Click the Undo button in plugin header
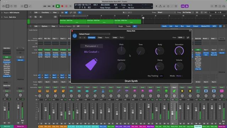Screen dimensions: 227x128 pyautogui.click(x=115, y=38)
